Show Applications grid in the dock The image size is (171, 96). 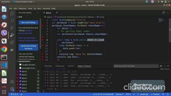pos(4,92)
